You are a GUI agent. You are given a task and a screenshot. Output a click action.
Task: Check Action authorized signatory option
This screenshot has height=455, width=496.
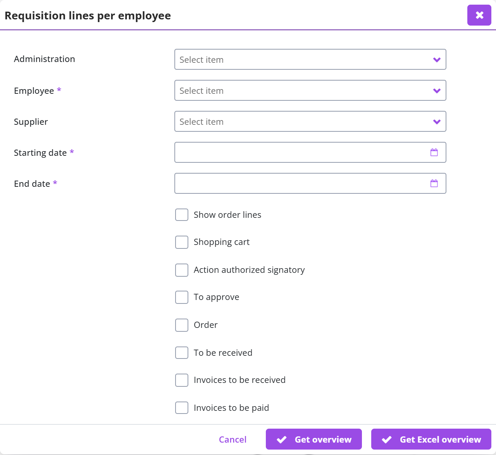182,270
